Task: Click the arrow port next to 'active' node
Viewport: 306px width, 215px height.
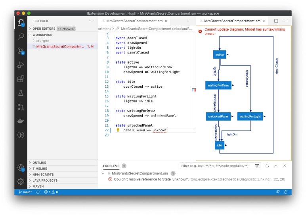Action: 228,54
